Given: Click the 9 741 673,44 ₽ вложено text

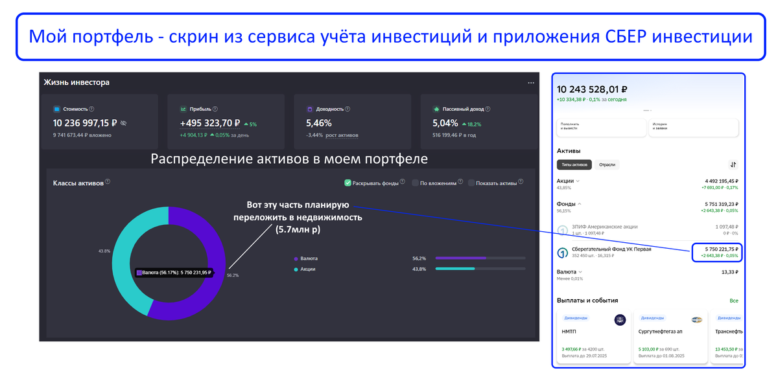Looking at the screenshot, I should 82,135.
